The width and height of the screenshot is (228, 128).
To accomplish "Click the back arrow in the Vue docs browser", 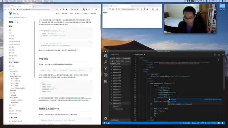I will 5,9.
